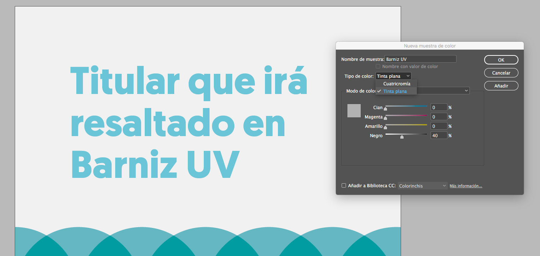Viewport: 540px width, 256px height.
Task: Toggle the Nombre con valor de color checkbox
Action: [x=378, y=67]
